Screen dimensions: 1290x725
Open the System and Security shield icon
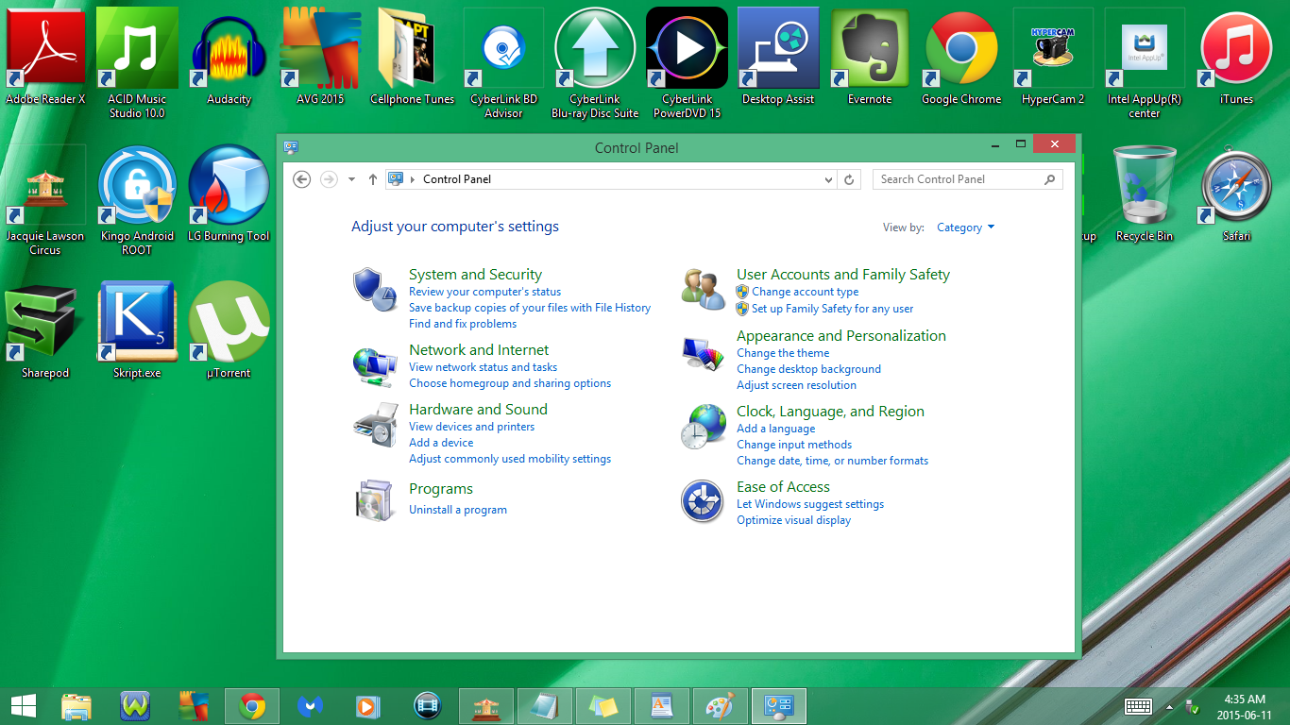tap(375, 289)
